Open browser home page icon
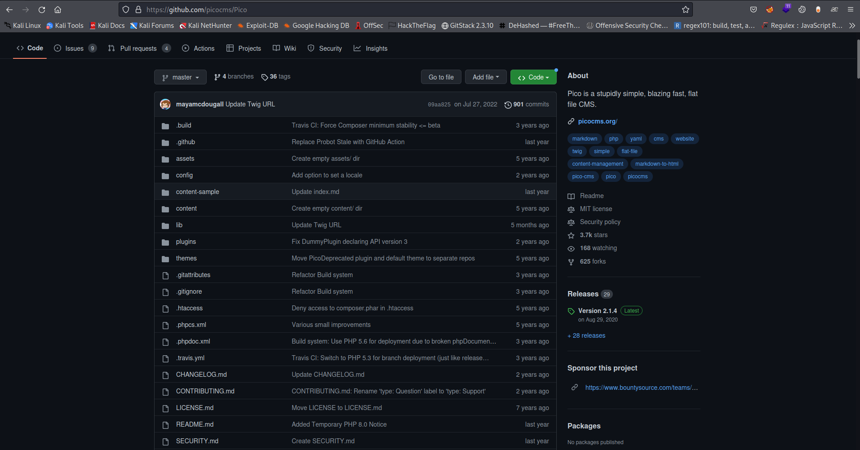This screenshot has width=860, height=450. (x=58, y=9)
